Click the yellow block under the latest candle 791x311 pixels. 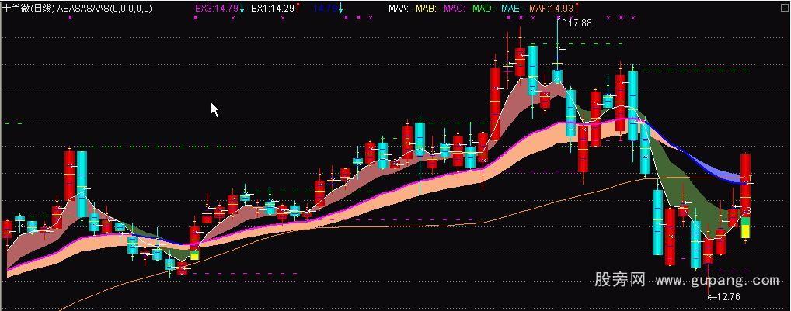click(745, 229)
